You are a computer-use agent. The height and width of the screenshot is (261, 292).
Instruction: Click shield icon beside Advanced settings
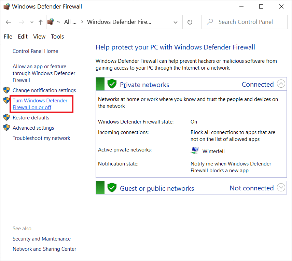[x=6, y=128]
